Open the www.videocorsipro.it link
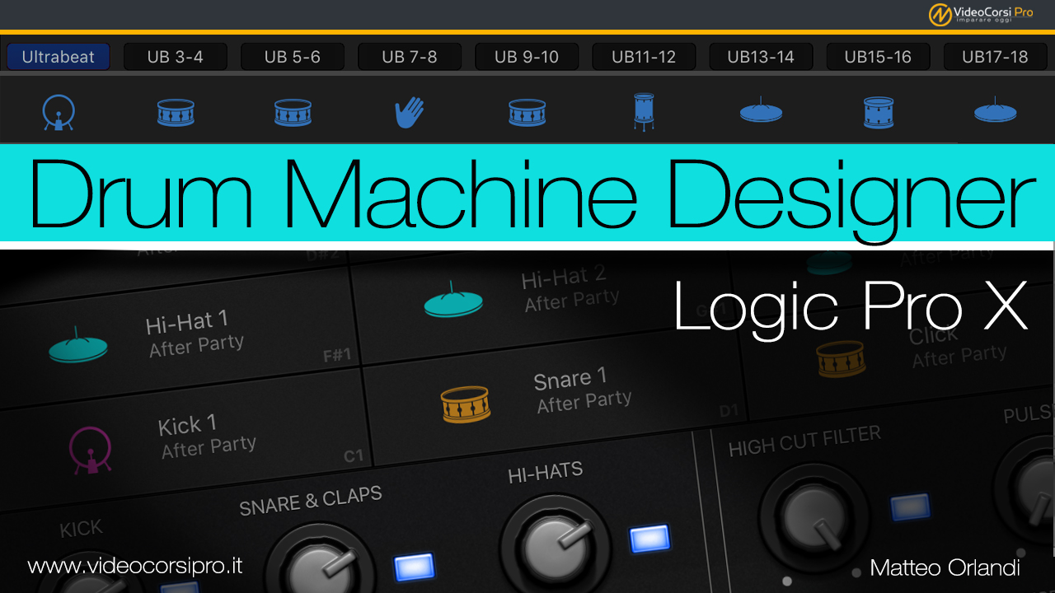This screenshot has width=1055, height=593. pyautogui.click(x=135, y=567)
